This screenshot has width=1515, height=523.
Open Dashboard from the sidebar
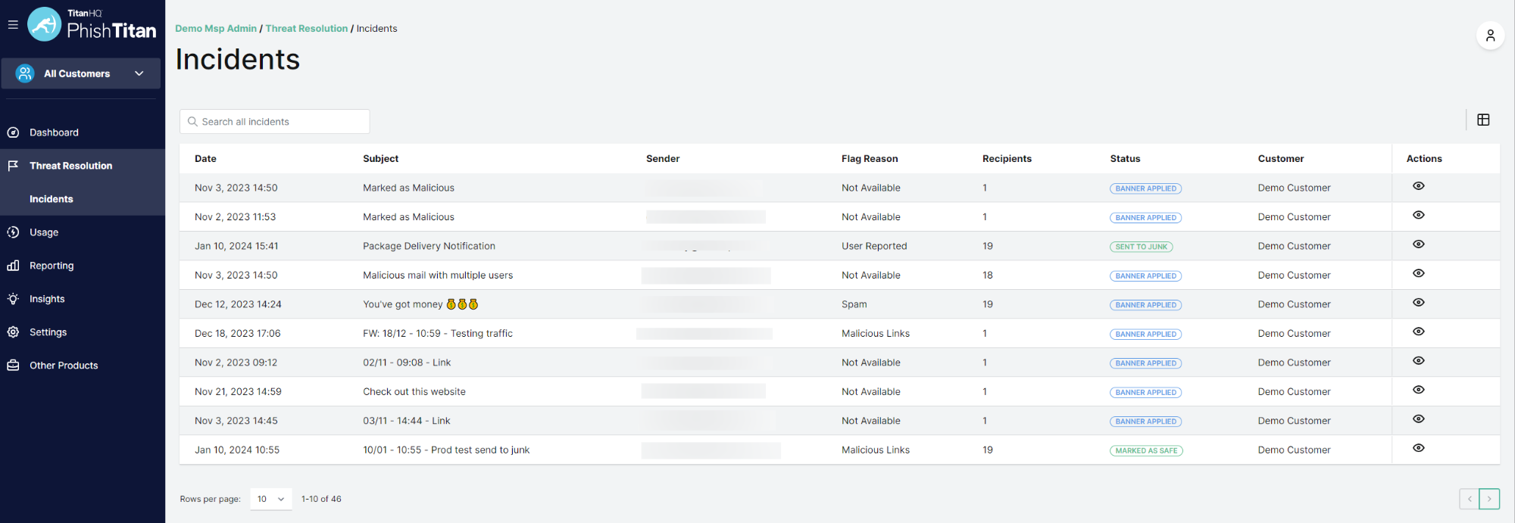coord(54,132)
